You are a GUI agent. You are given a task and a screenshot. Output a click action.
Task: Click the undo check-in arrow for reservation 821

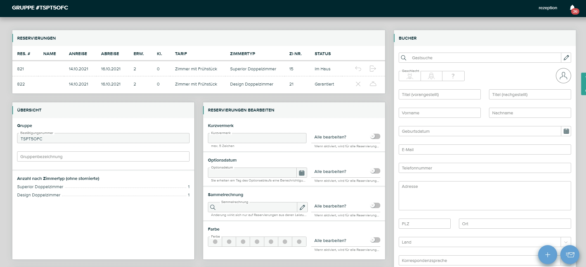[x=358, y=69]
